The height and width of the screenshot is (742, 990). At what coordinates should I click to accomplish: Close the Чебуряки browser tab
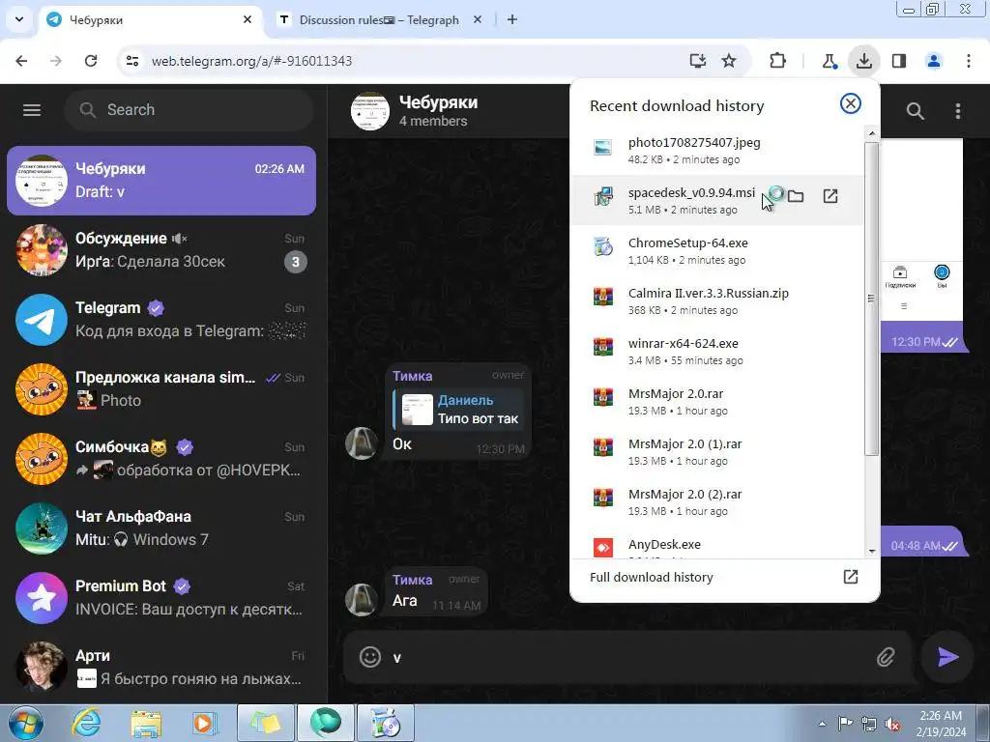point(247,19)
